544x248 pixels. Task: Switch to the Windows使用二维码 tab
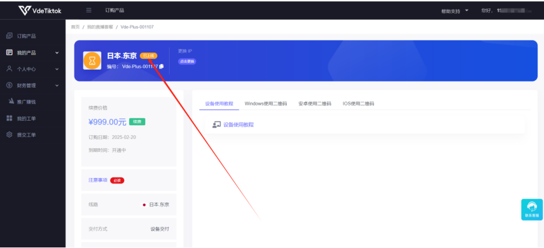click(266, 104)
